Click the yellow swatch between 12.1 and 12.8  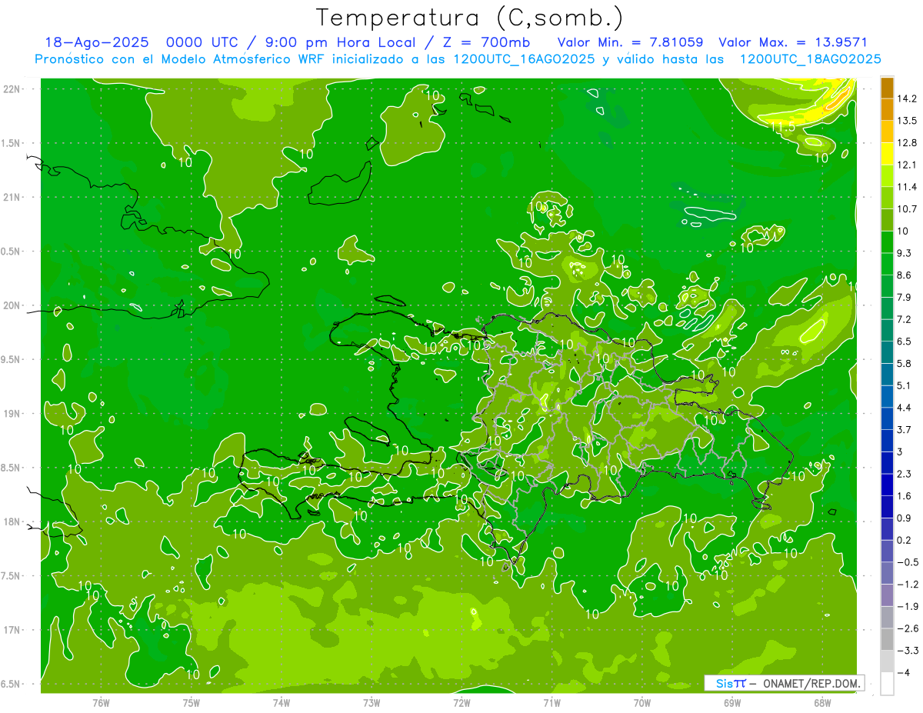[887, 154]
